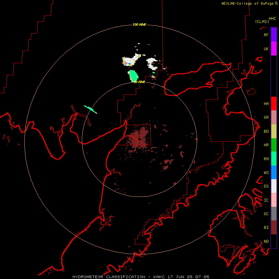Click the [CLAS] legend title
Image resolution: width=279 pixels, height=279 pixels.
[x=262, y=21]
